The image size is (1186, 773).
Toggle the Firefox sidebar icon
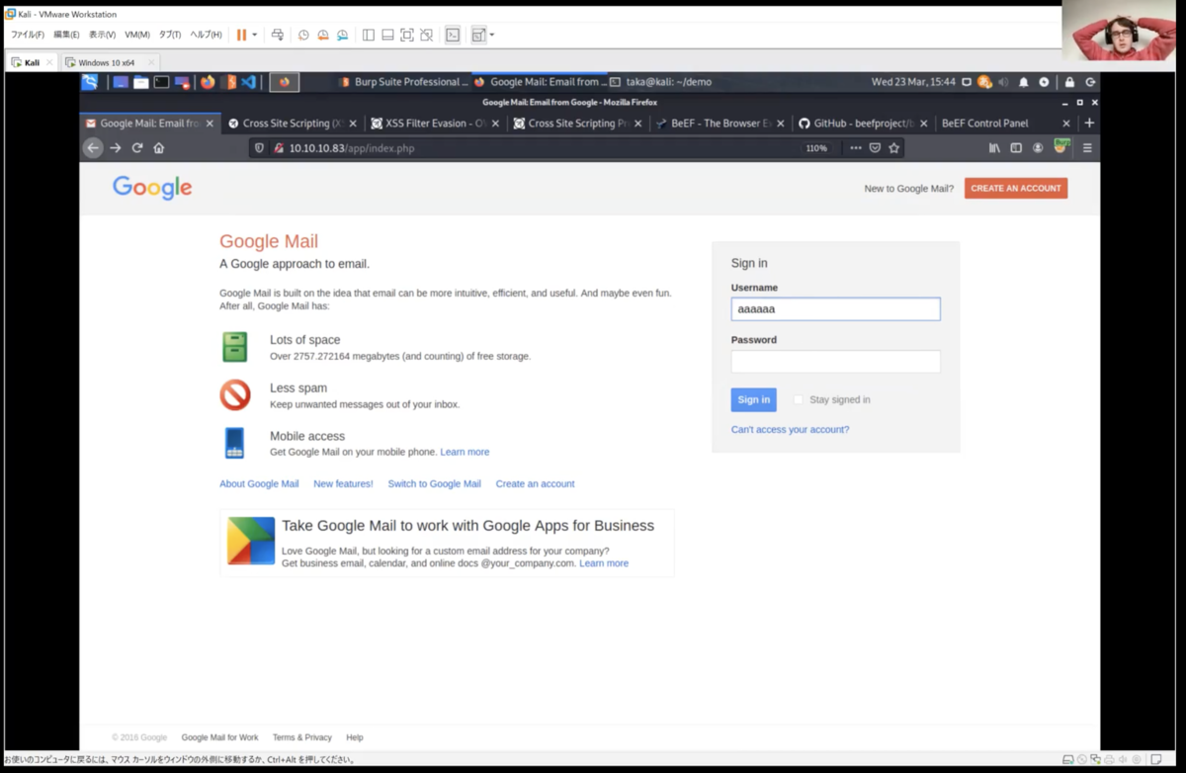click(x=1016, y=148)
